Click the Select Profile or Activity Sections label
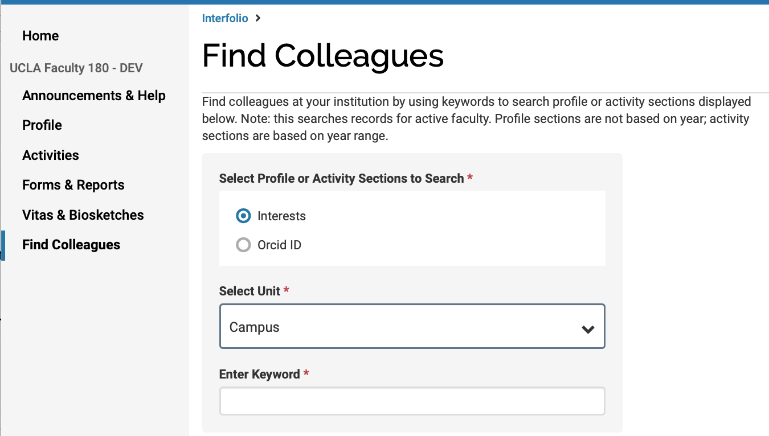Viewport: 769px width, 436px height. [341, 179]
